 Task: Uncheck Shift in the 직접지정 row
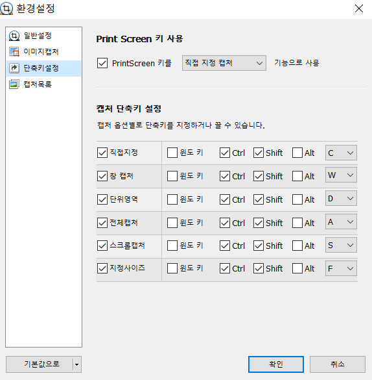(259, 153)
